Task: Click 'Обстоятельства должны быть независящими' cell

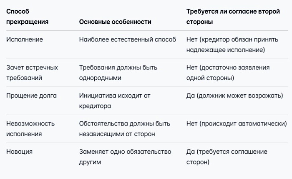Action: point(125,129)
